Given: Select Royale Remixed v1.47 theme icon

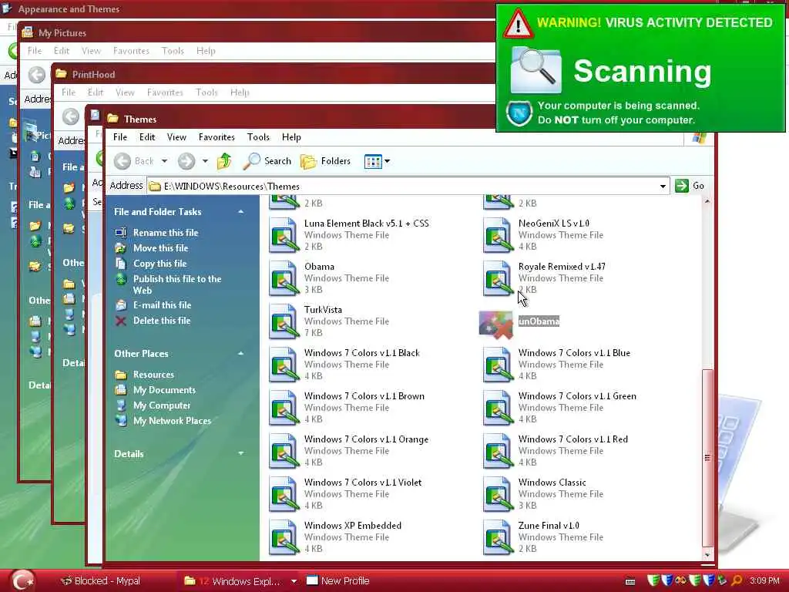Looking at the screenshot, I should coord(499,277).
